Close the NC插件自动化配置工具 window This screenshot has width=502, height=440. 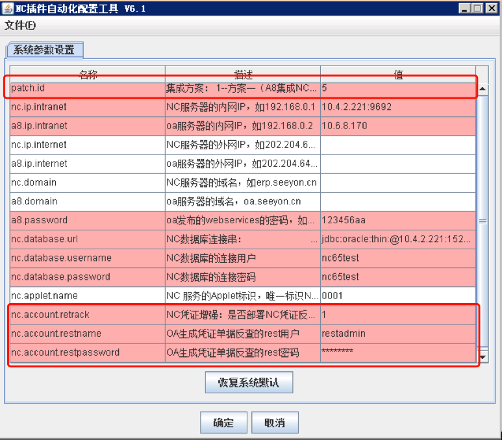coord(492,8)
